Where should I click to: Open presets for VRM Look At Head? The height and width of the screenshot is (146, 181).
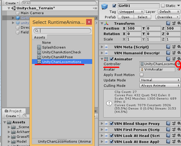point(174,136)
